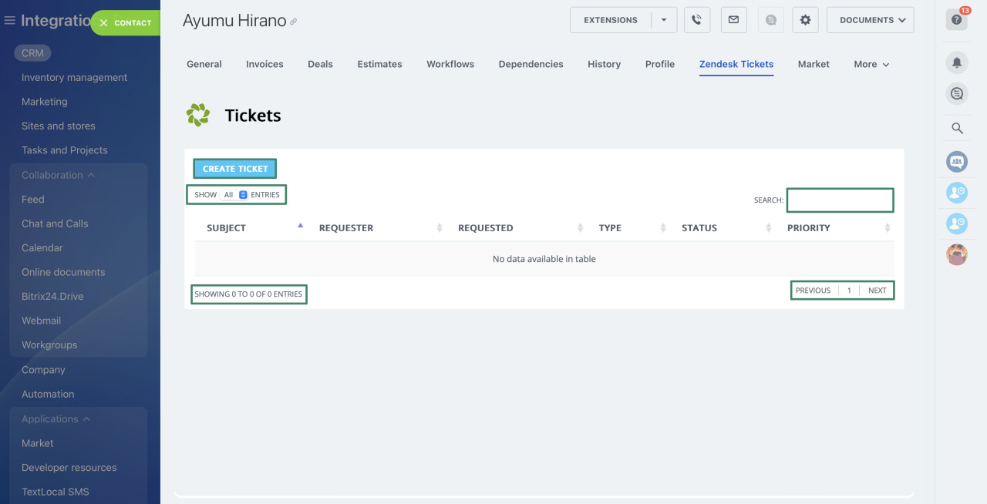This screenshot has width=987, height=504.
Task: Open the Feed sidebar item
Action: 33,199
